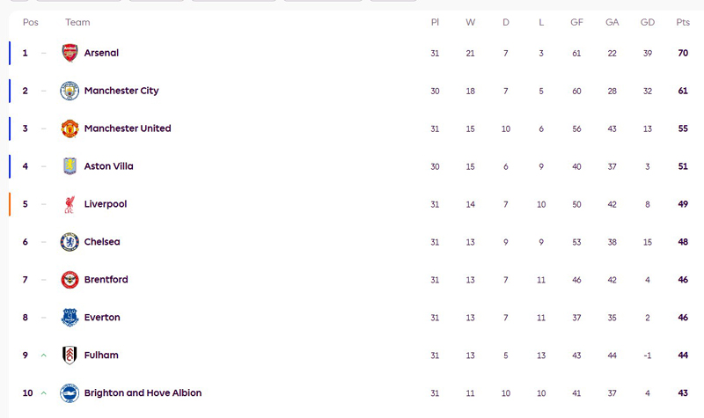This screenshot has height=418, width=704.
Task: Click the Chelsea club badge
Action: coord(70,242)
